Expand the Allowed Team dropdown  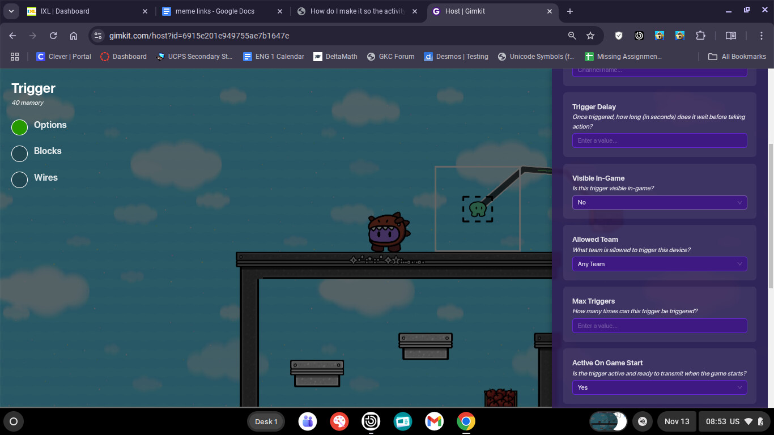tap(659, 264)
